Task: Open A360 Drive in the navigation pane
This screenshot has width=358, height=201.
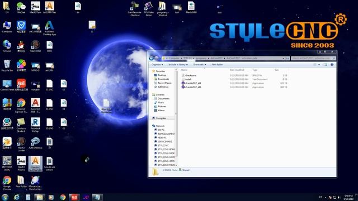Action: (x=163, y=87)
